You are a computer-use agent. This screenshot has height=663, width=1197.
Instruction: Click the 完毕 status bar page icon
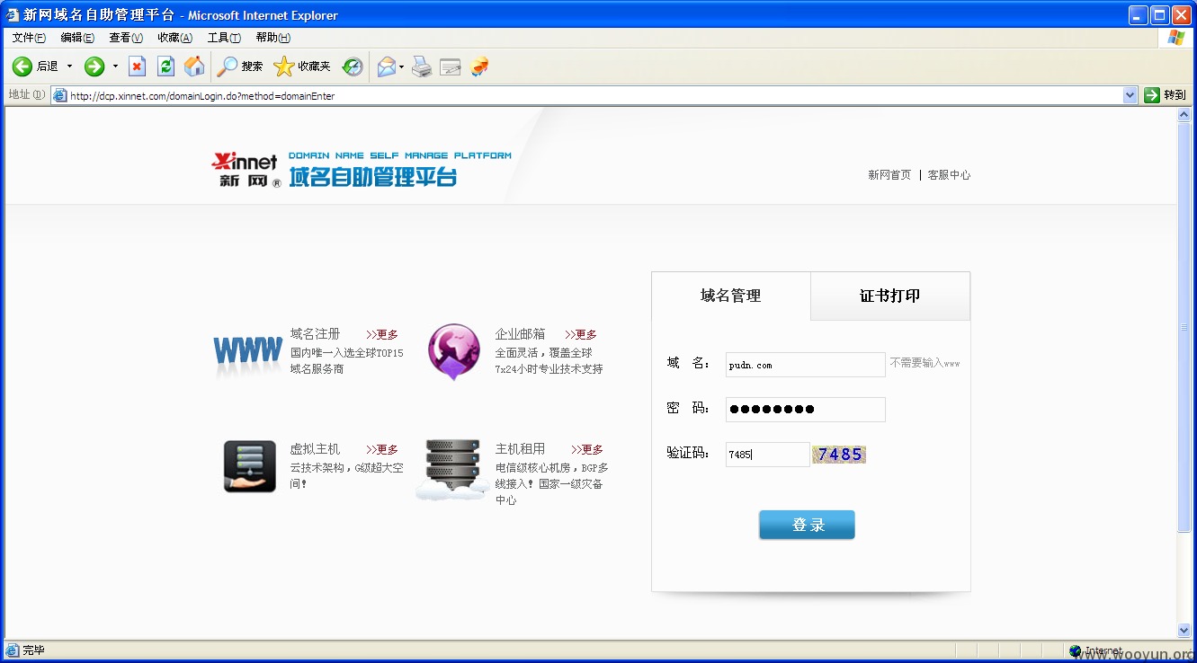click(x=13, y=650)
